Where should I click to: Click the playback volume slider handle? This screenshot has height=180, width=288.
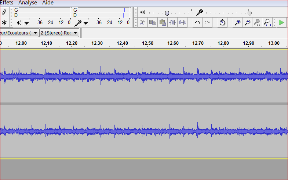point(167,13)
